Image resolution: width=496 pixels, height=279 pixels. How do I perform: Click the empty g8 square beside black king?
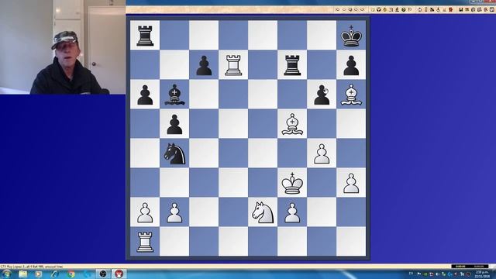(x=322, y=35)
